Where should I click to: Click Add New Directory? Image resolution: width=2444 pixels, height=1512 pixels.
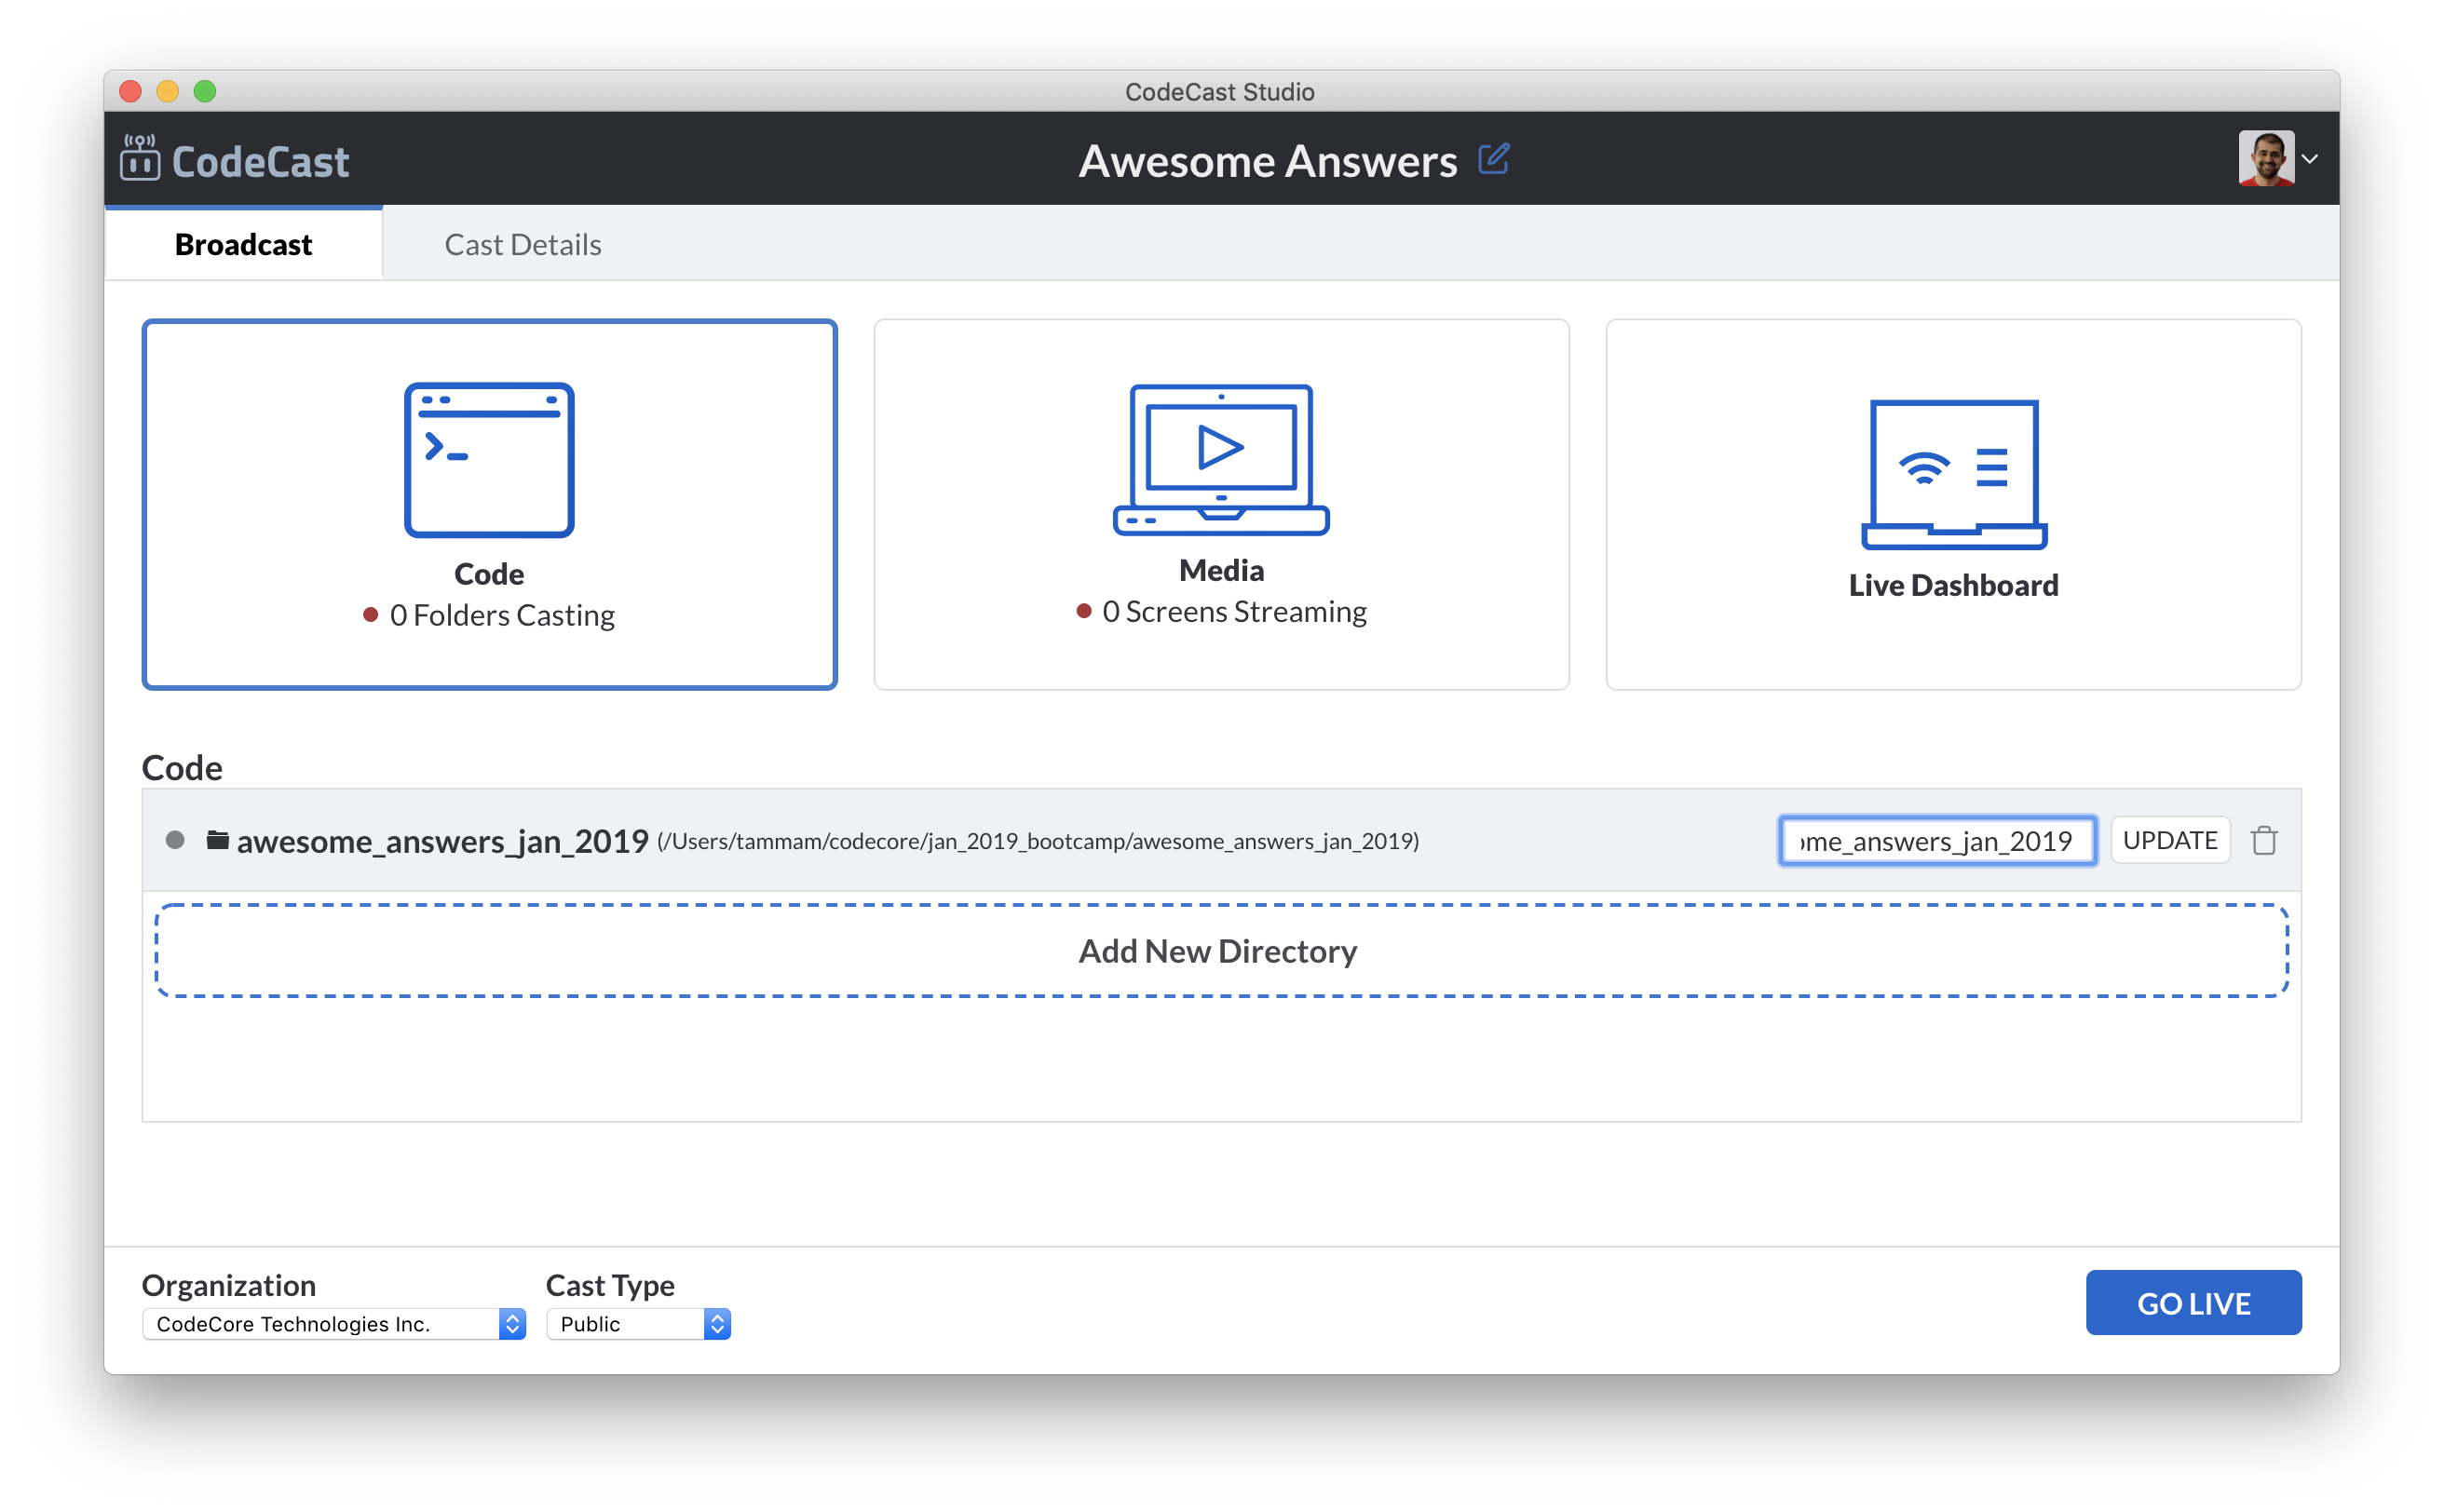[1220, 950]
